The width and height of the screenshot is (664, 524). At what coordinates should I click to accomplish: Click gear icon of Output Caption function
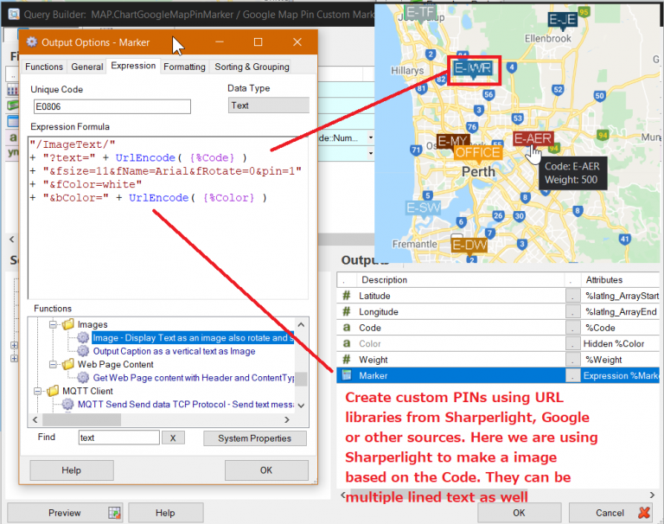coord(83,351)
